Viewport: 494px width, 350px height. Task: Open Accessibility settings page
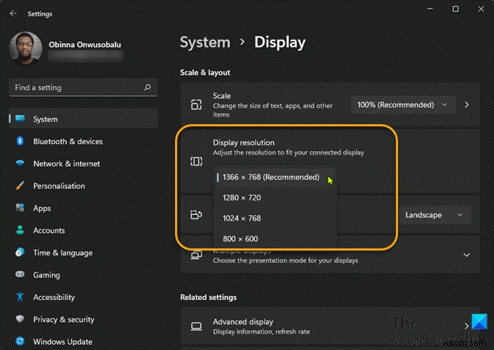54,298
